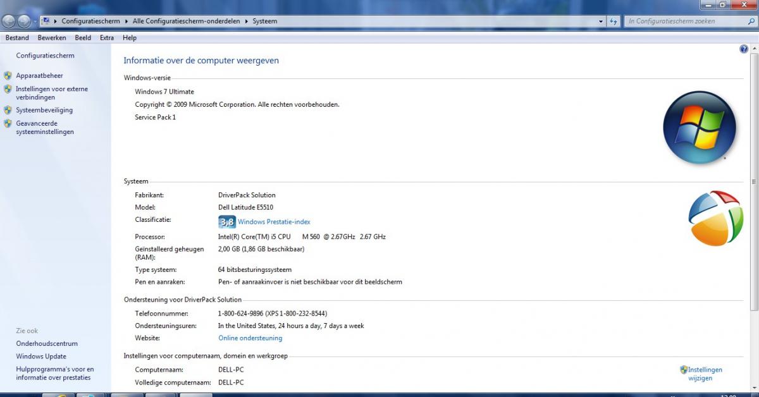Click the DriverPack Solution logo

tap(715, 218)
